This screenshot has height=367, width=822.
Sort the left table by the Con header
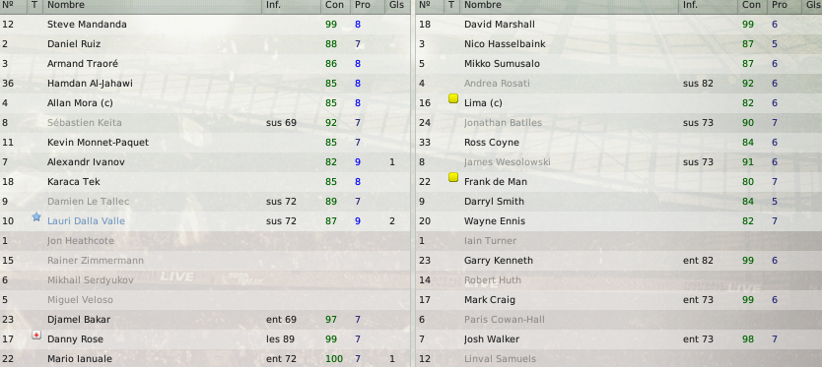pyautogui.click(x=335, y=5)
